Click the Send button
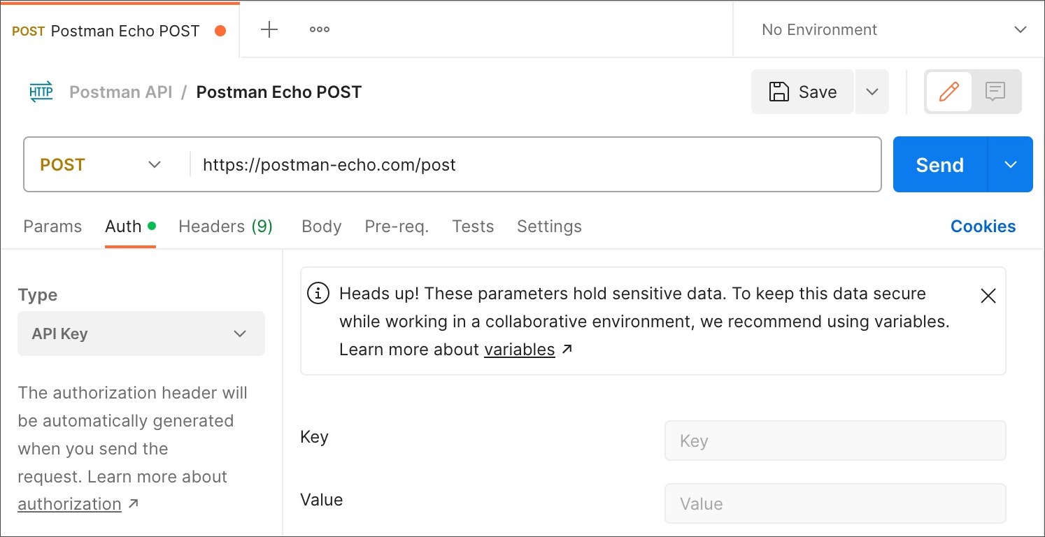The width and height of the screenshot is (1045, 537). pos(939,164)
